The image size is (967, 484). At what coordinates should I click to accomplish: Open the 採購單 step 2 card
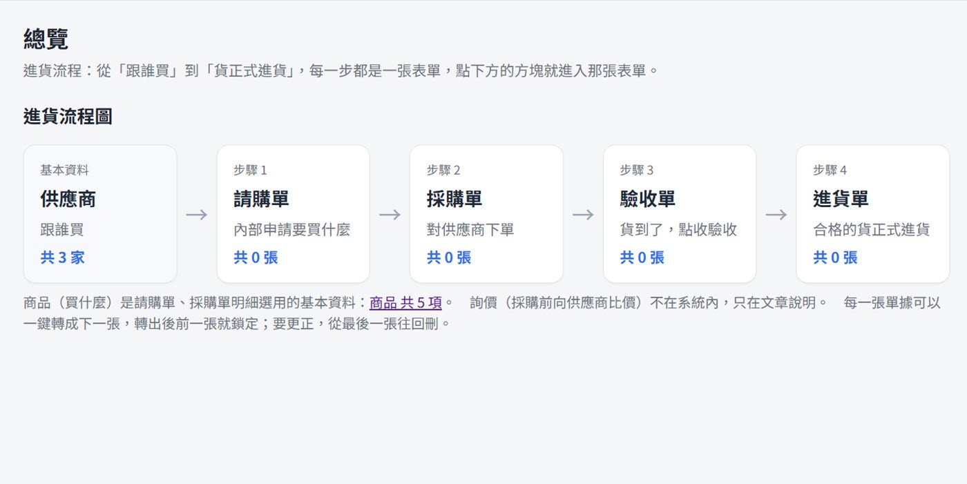[x=486, y=214]
